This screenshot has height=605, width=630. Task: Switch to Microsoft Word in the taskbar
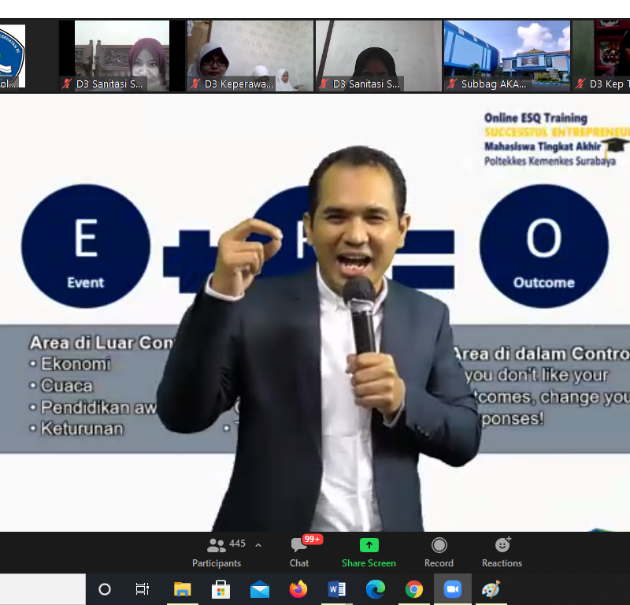(336, 589)
